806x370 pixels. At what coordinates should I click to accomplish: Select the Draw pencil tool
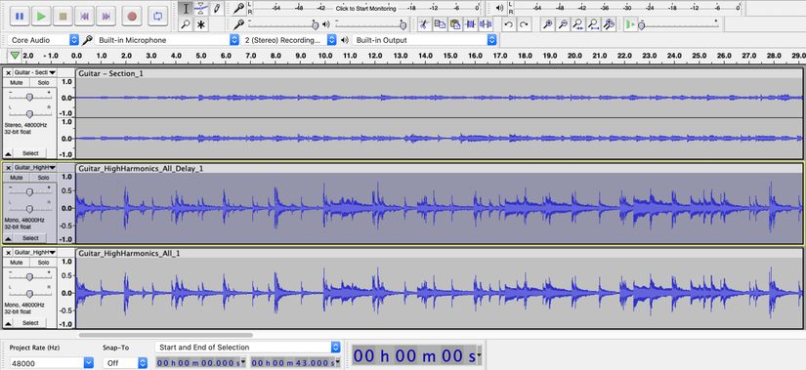tap(217, 9)
